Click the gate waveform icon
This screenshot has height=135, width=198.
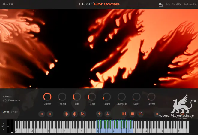pyautogui.click(x=83, y=114)
